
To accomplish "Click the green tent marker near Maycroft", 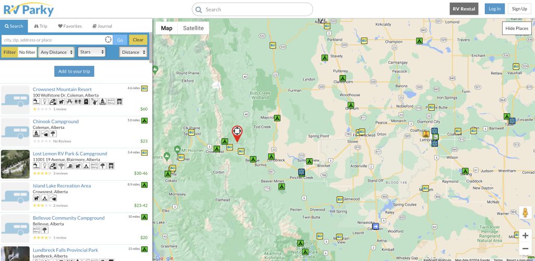I will click(277, 118).
